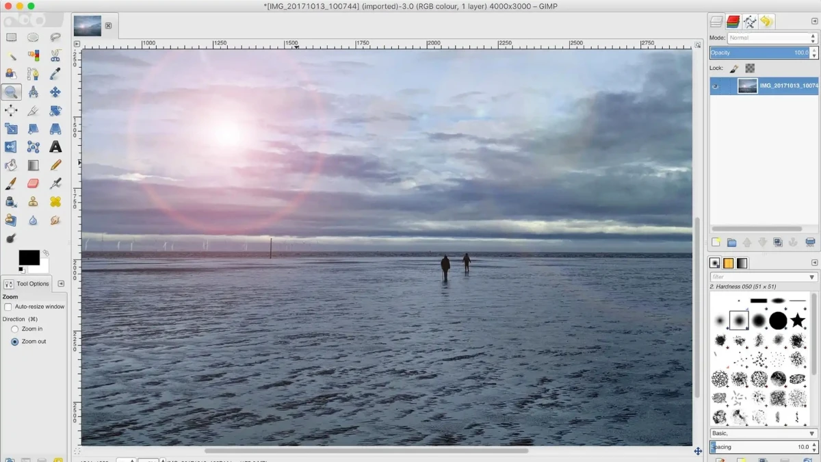The width and height of the screenshot is (821, 462).
Task: Switch to the Brushes tab
Action: coord(715,263)
